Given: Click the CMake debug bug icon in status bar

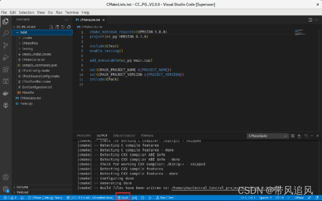Looking at the screenshot, I should click(142, 198).
